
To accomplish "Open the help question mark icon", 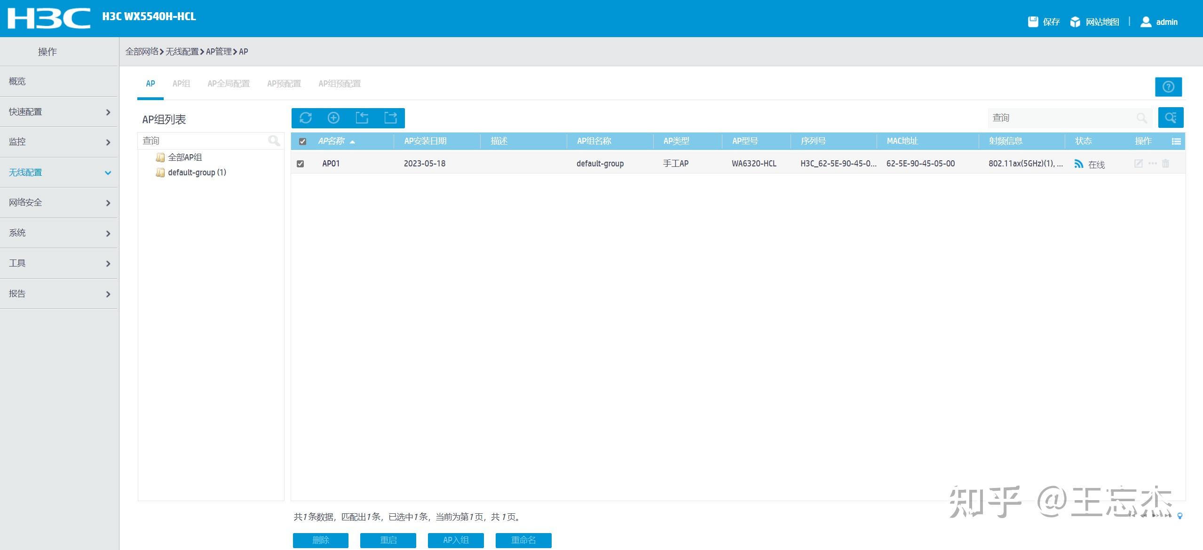I will point(1168,87).
